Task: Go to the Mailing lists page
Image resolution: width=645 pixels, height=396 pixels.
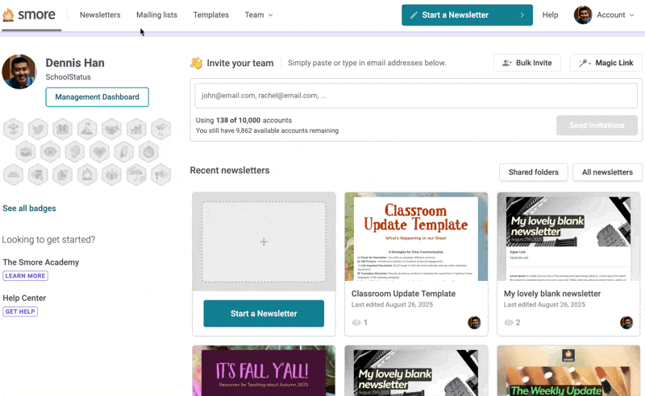Action: (156, 14)
